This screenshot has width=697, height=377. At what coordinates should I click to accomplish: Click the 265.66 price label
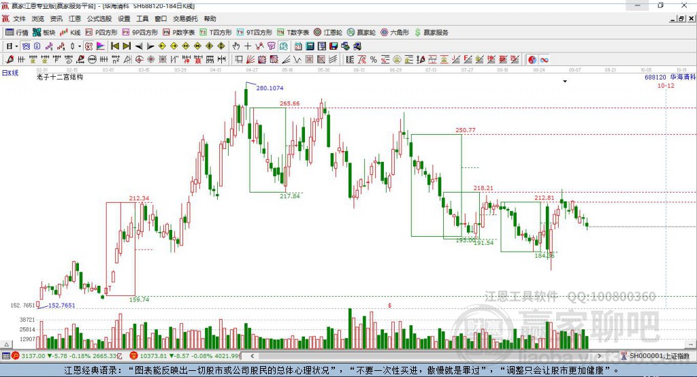point(290,103)
